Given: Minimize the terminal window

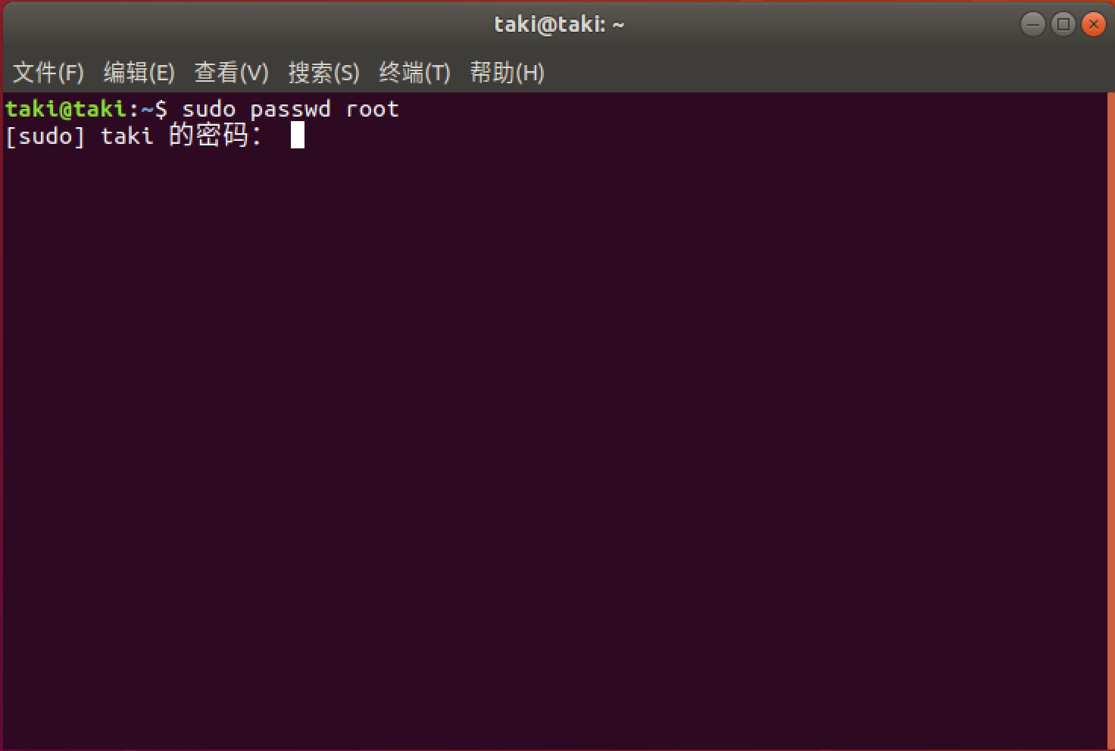Looking at the screenshot, I should pyautogui.click(x=1033, y=24).
